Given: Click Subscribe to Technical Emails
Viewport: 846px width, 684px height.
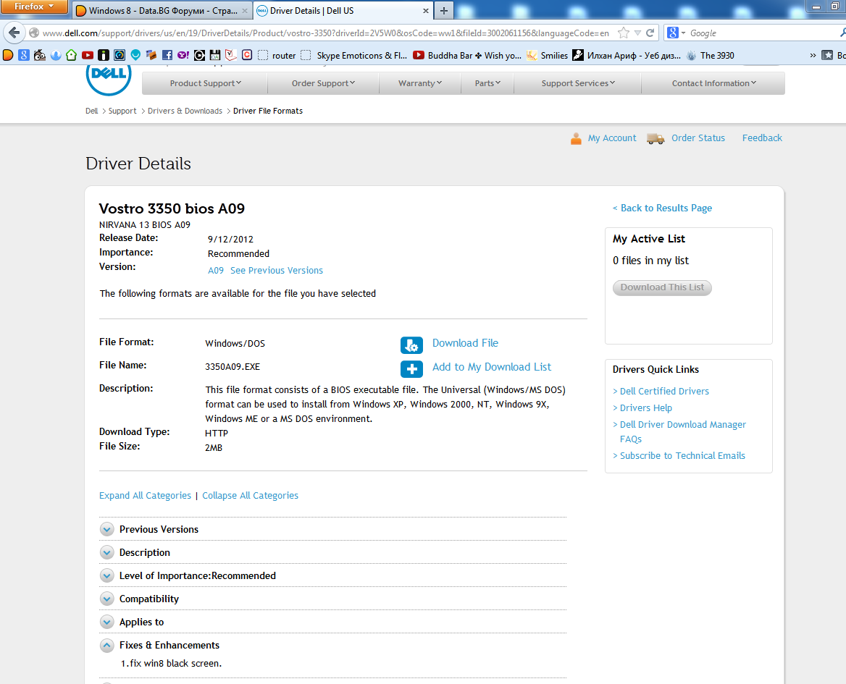Looking at the screenshot, I should pyautogui.click(x=682, y=456).
